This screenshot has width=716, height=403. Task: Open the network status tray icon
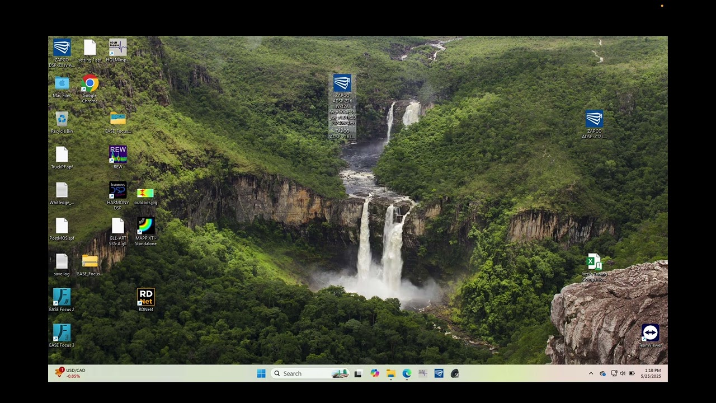614,373
